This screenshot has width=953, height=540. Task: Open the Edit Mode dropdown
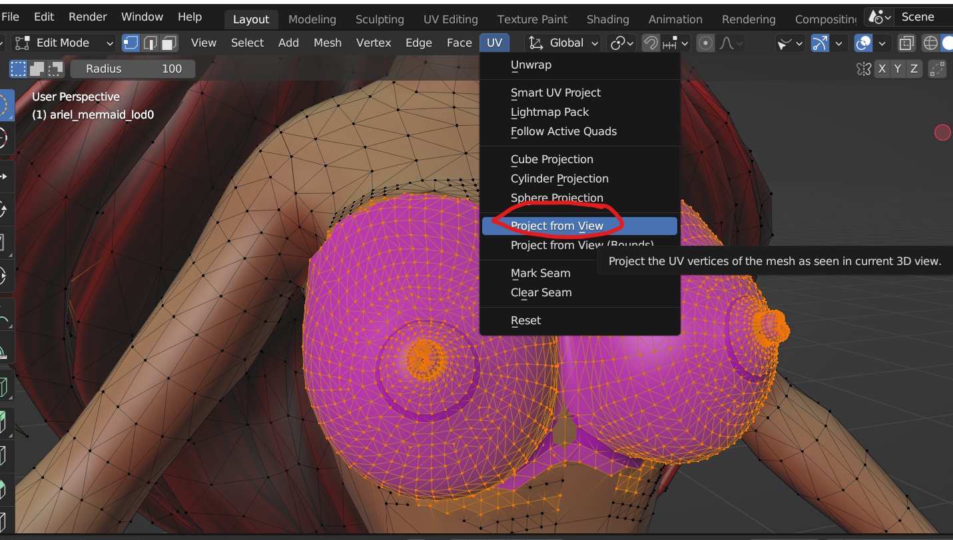click(x=64, y=43)
